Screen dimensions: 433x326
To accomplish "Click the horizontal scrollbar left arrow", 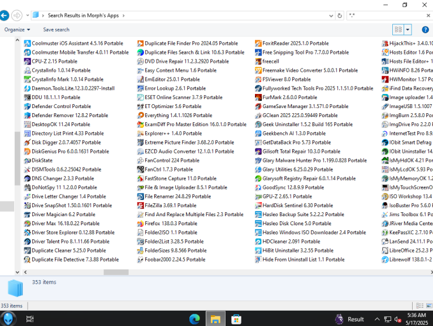I will pyautogui.click(x=25, y=272).
